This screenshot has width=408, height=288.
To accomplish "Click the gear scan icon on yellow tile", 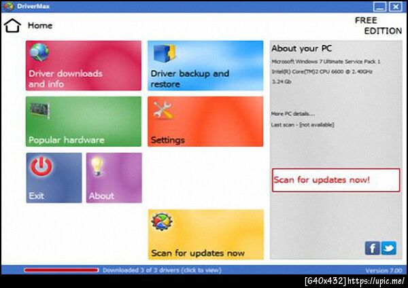I will point(162,221).
